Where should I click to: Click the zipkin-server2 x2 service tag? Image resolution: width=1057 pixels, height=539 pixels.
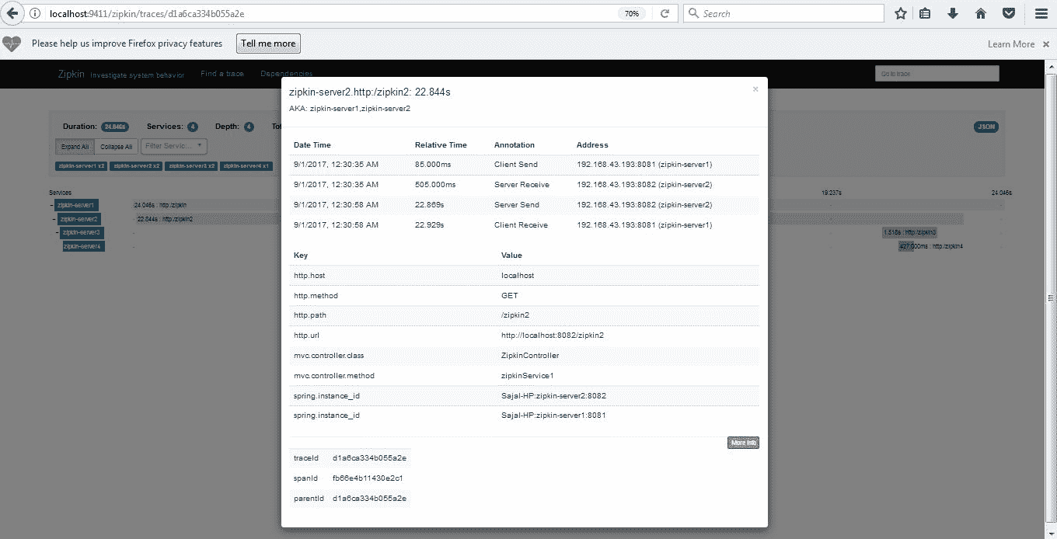[136, 166]
